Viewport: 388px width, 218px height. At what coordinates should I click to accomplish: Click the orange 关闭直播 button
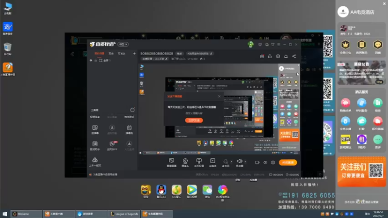pos(288,162)
